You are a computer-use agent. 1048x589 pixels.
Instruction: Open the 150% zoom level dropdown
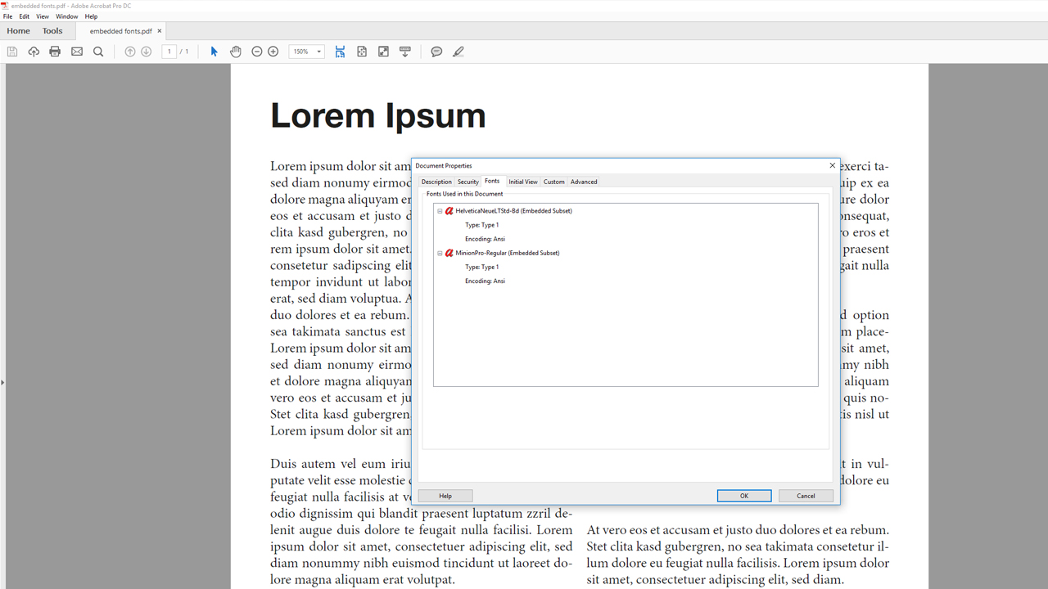(318, 52)
